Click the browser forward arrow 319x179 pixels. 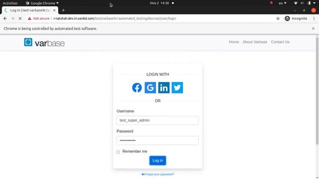click(x=12, y=18)
